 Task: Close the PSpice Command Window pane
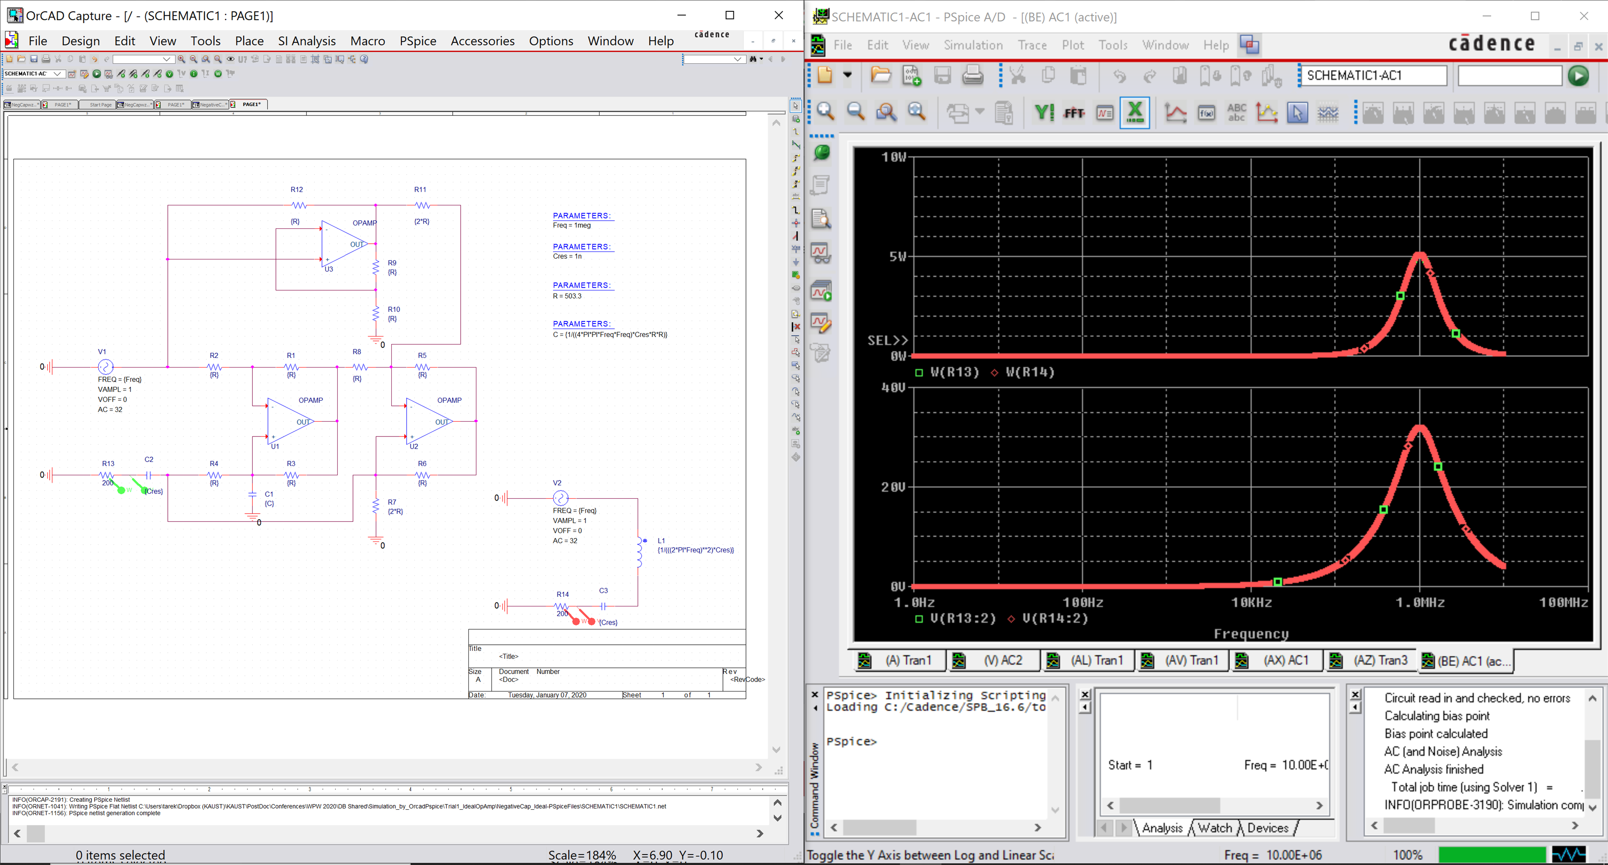pos(814,695)
